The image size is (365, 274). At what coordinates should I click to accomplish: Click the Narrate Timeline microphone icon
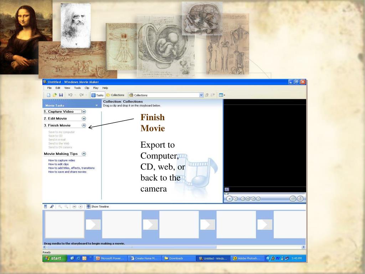click(52, 207)
